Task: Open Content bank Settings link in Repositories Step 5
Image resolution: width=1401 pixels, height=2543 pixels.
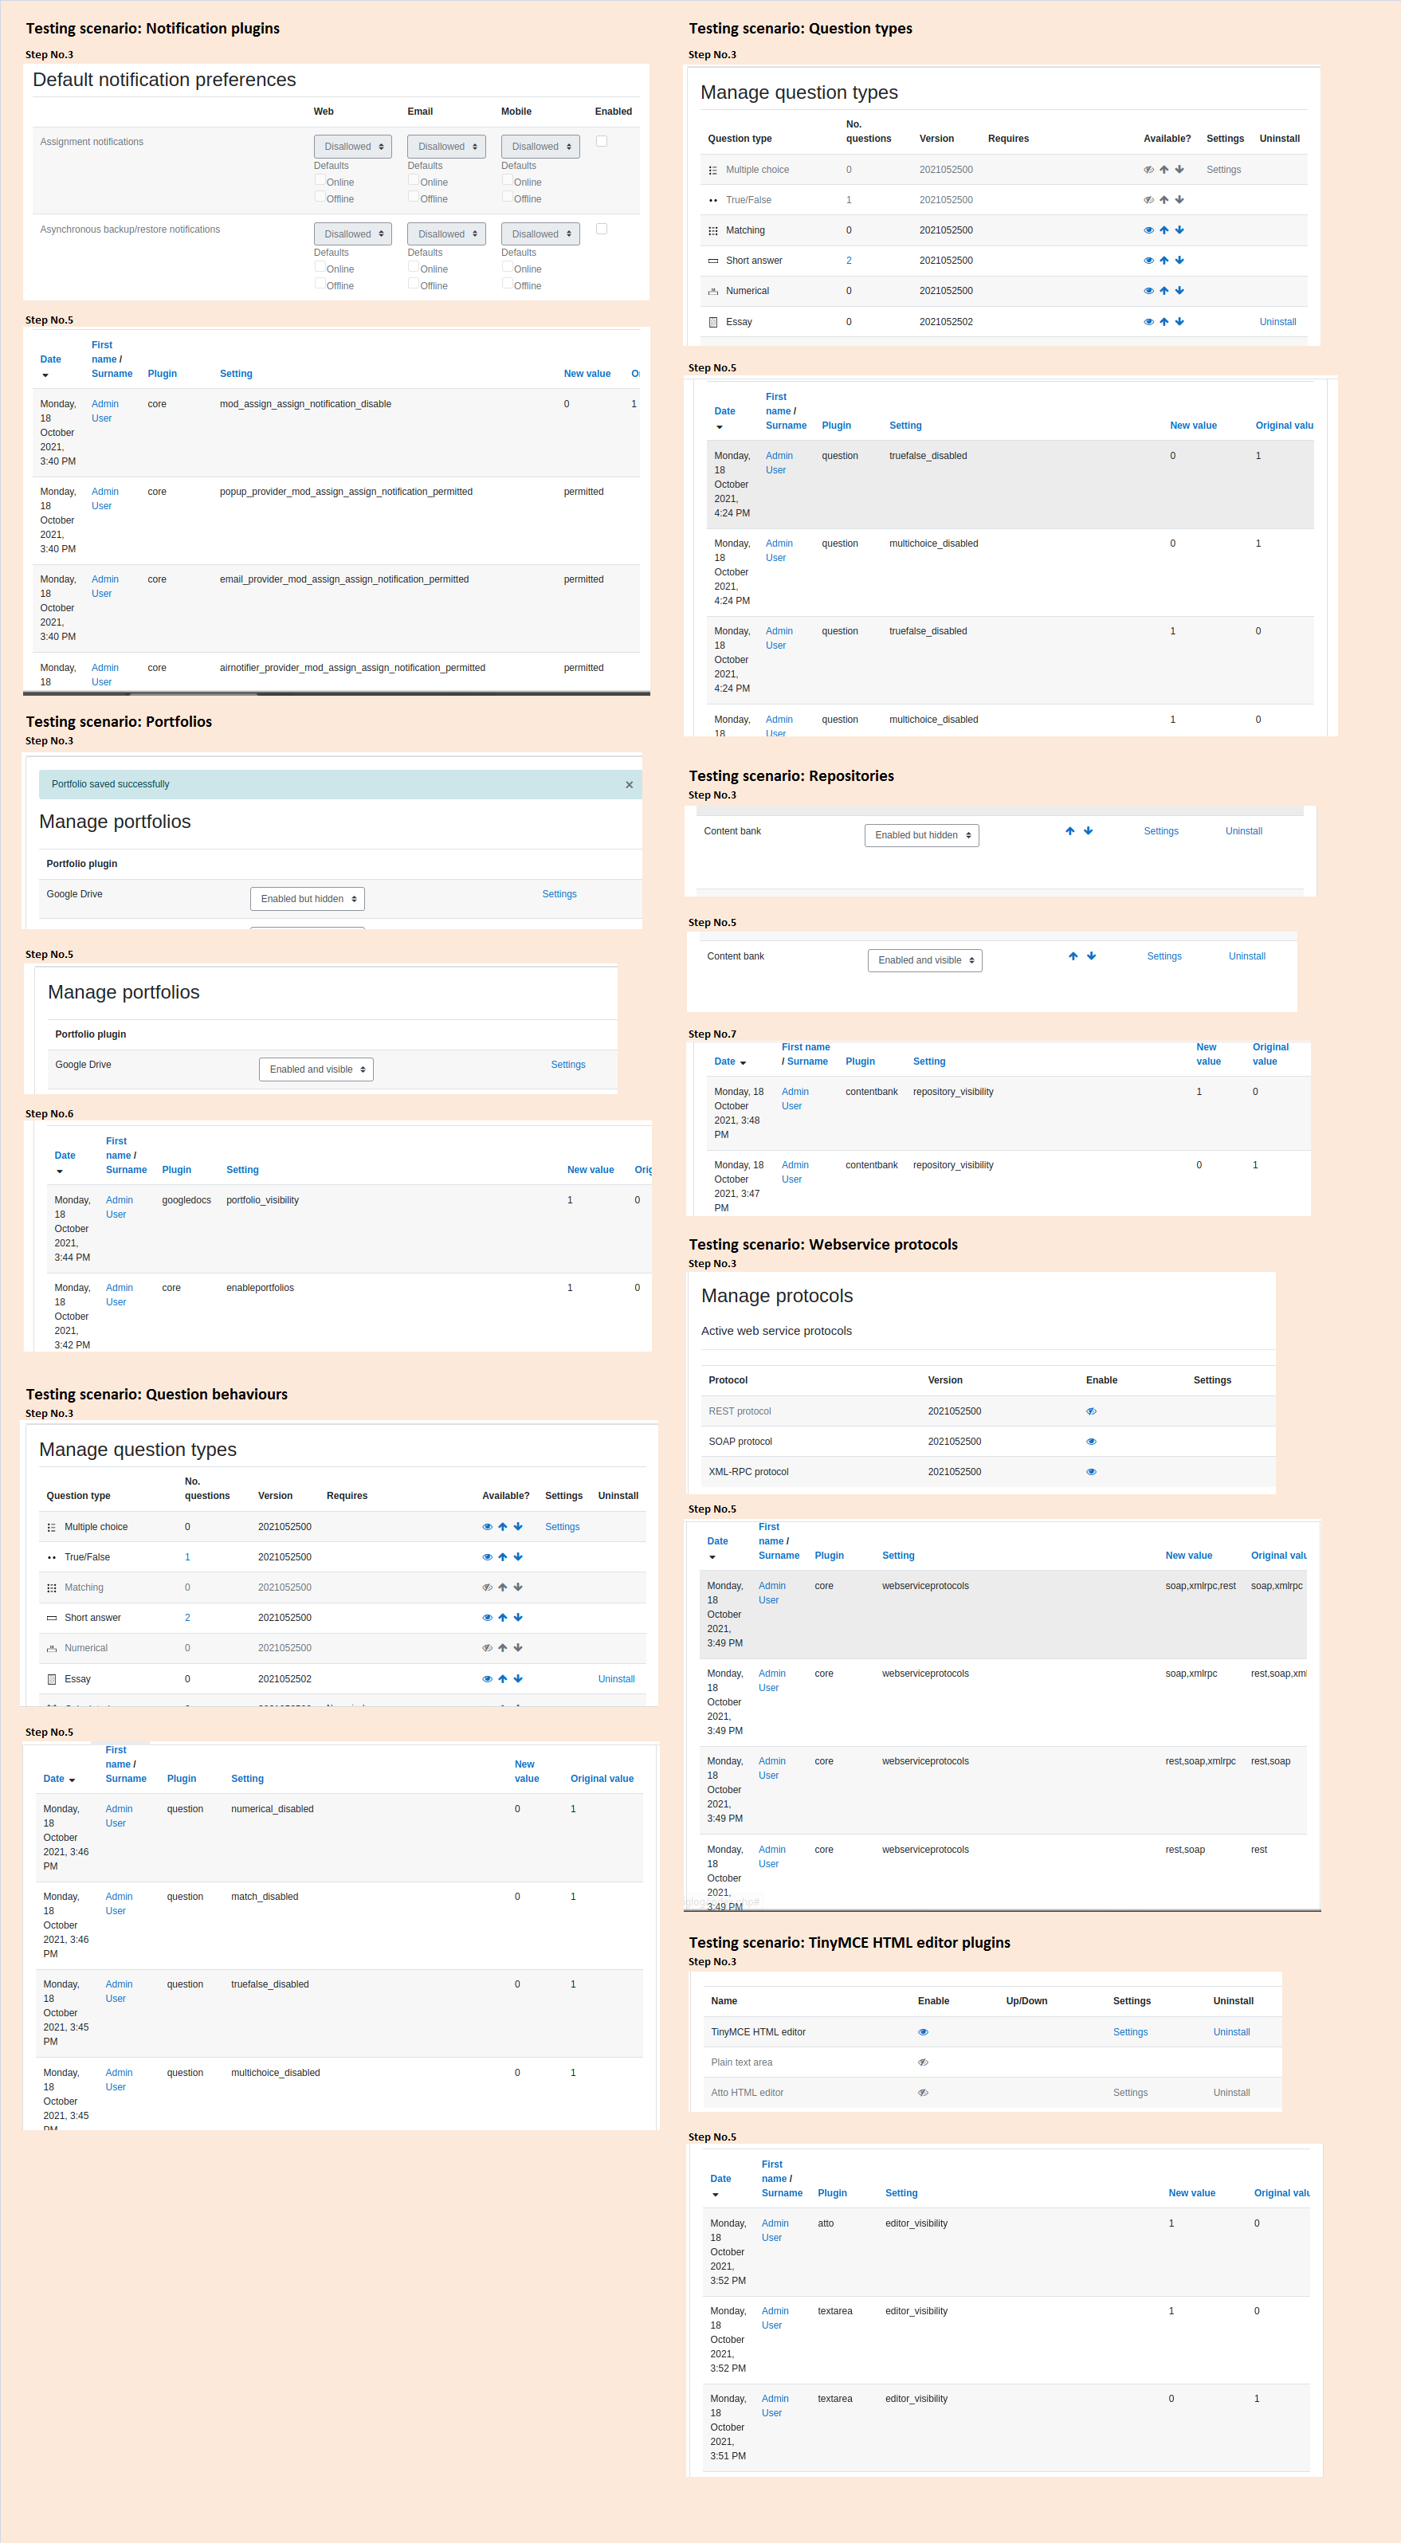Action: point(1163,956)
